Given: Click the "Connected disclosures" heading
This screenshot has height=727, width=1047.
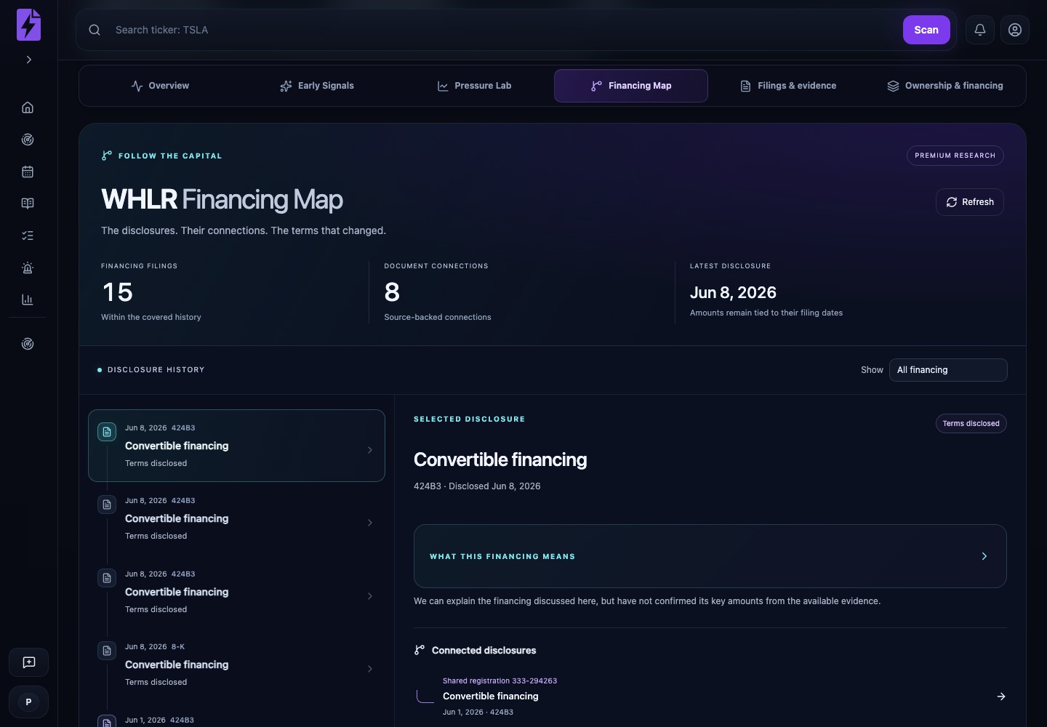Looking at the screenshot, I should pos(484,651).
